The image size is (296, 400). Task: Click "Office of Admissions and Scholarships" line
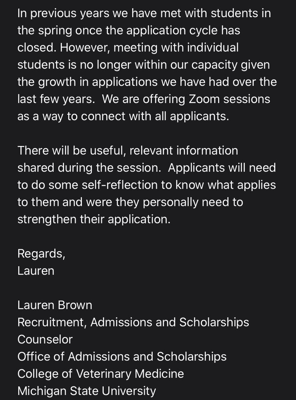pyautogui.click(x=122, y=356)
